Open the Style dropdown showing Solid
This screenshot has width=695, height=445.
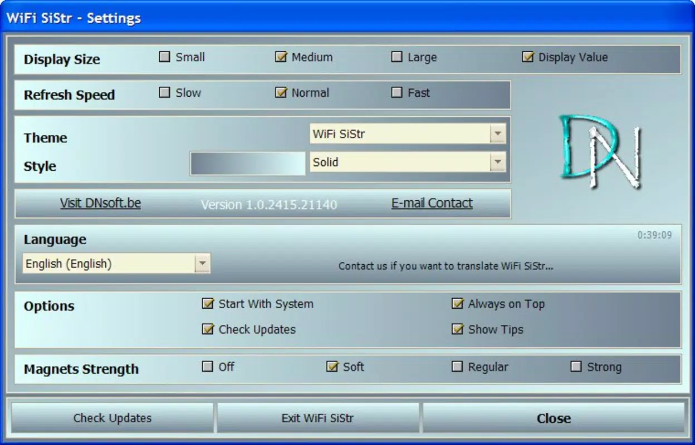408,162
